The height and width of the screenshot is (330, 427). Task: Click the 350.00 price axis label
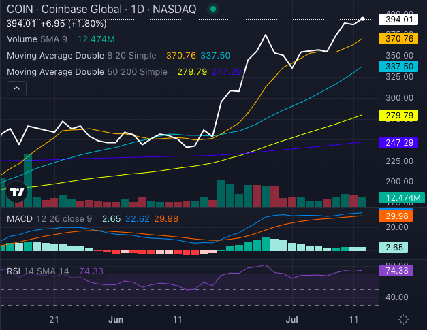pyautogui.click(x=400, y=56)
